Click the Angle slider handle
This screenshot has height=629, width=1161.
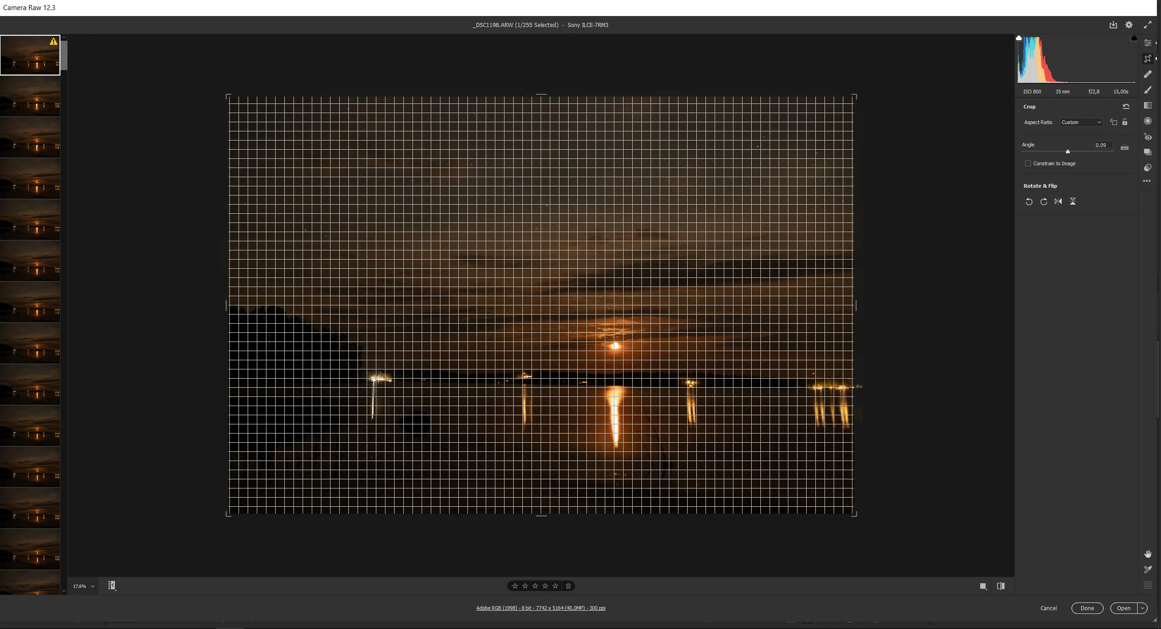1068,151
